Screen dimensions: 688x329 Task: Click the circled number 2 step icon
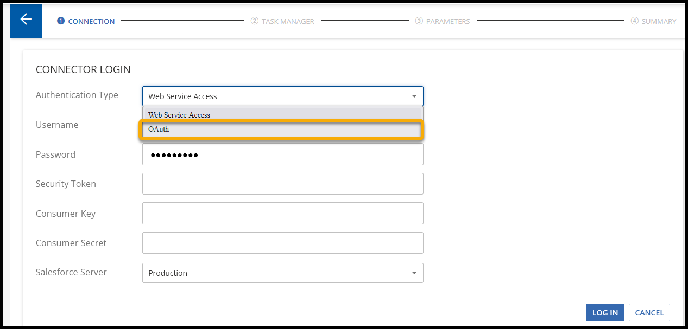tap(254, 21)
